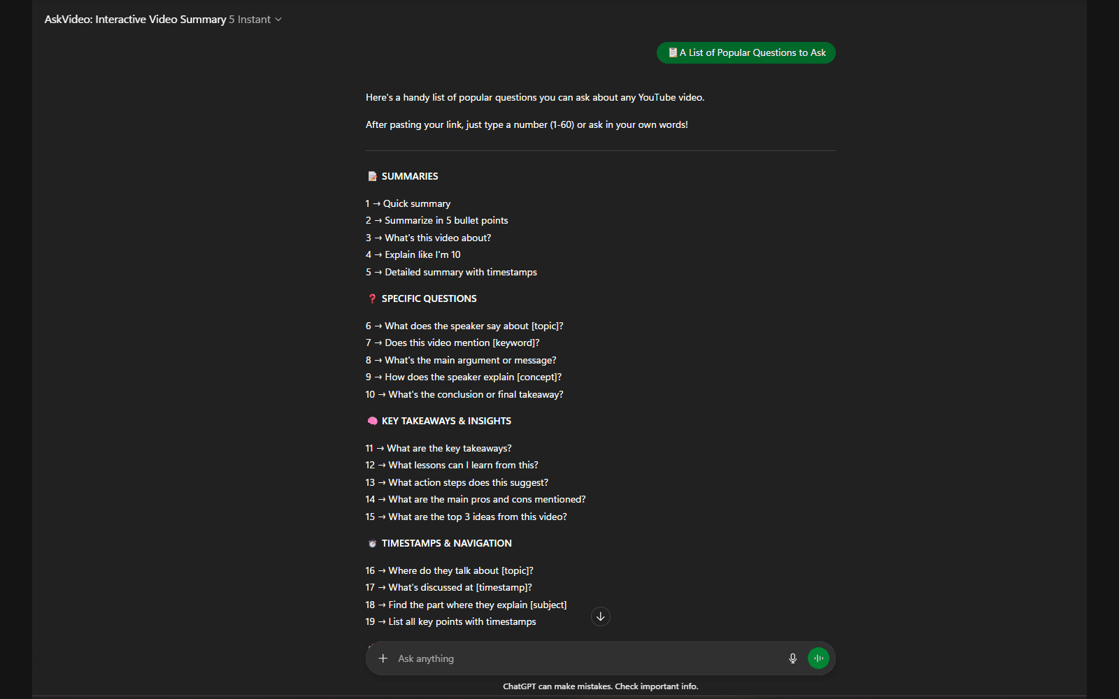The height and width of the screenshot is (699, 1119).
Task: Click the '1 → Quick summary' option
Action: [x=408, y=203]
